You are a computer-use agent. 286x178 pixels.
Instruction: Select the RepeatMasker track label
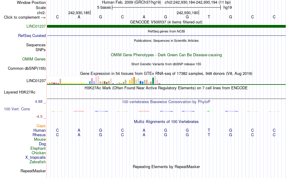pos(33,171)
